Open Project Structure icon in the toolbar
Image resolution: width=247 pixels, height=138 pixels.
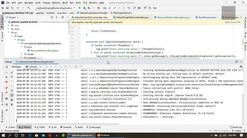click(139, 8)
